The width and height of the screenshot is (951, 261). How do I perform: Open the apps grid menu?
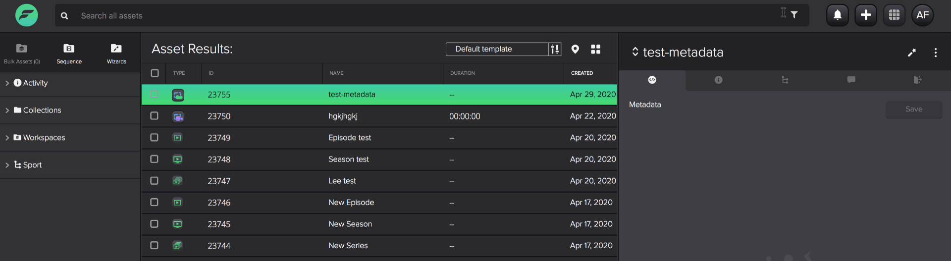(x=894, y=15)
